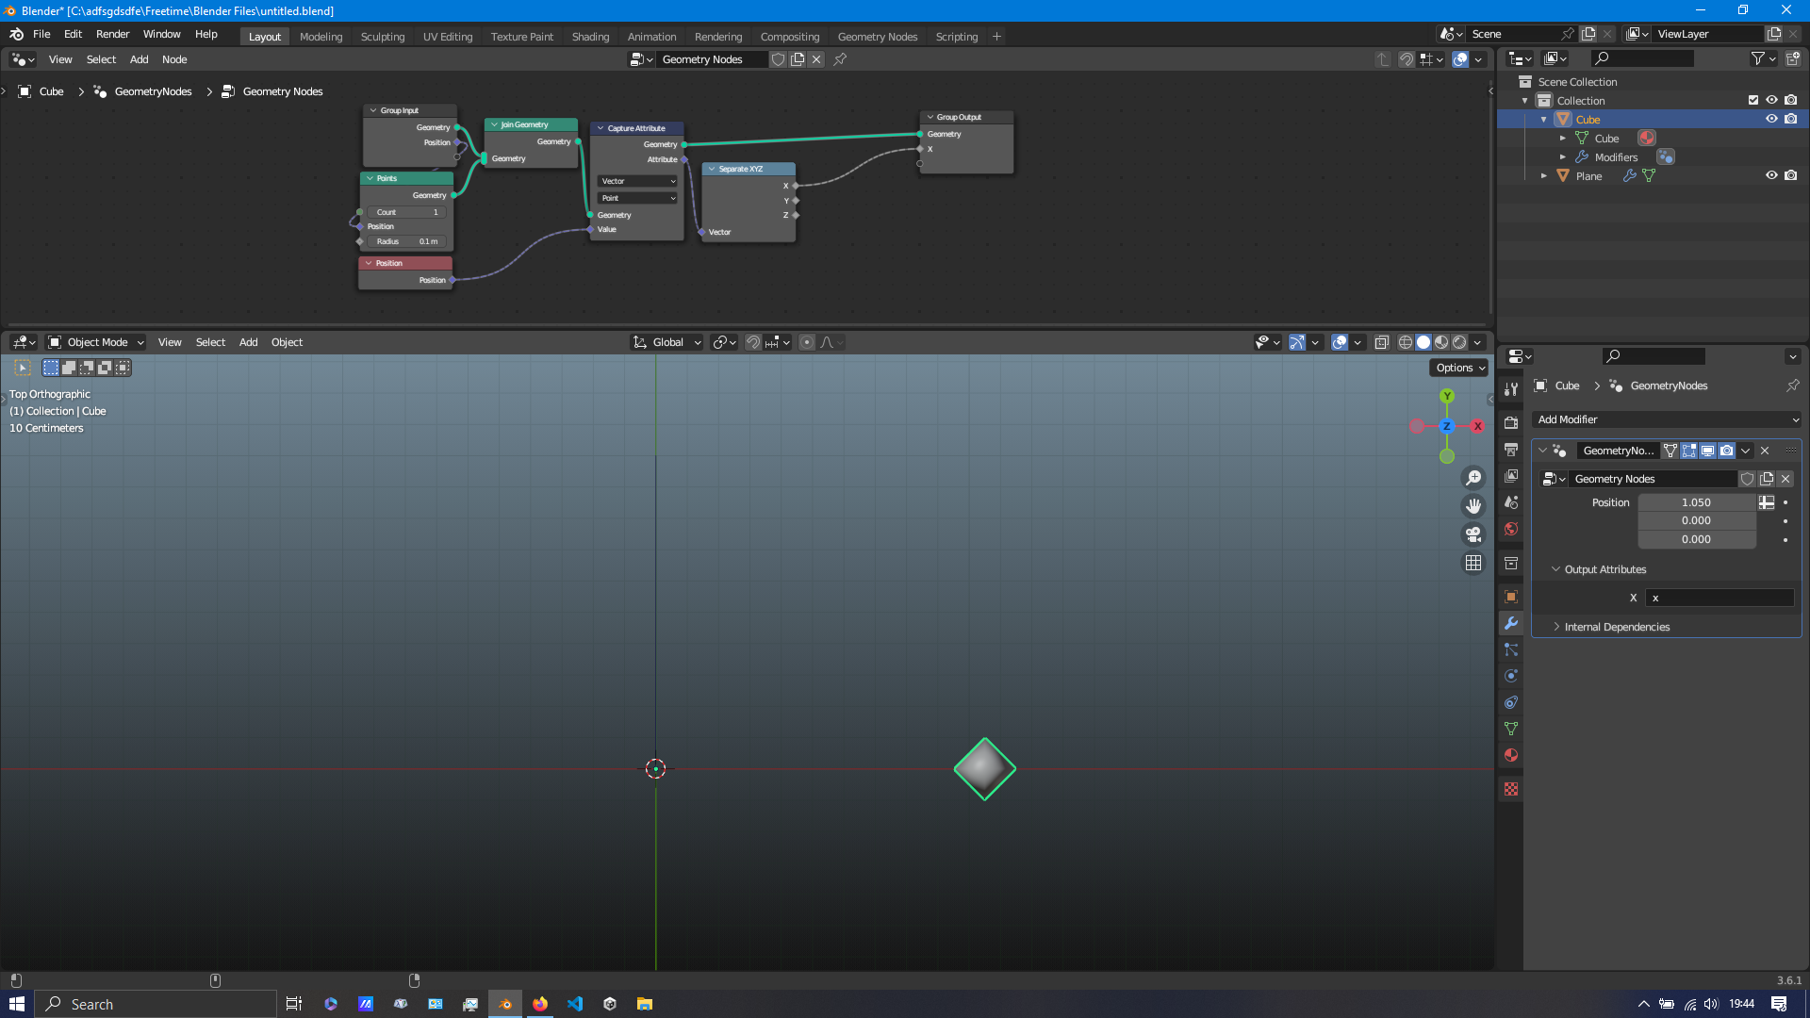This screenshot has height=1018, width=1810.
Task: Click the Layout workspace tab menu item
Action: pos(264,36)
